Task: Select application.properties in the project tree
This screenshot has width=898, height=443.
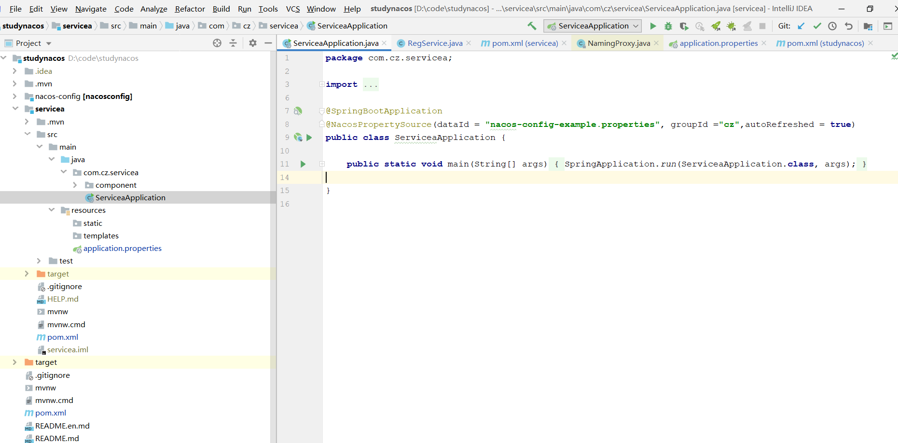Action: [x=122, y=248]
